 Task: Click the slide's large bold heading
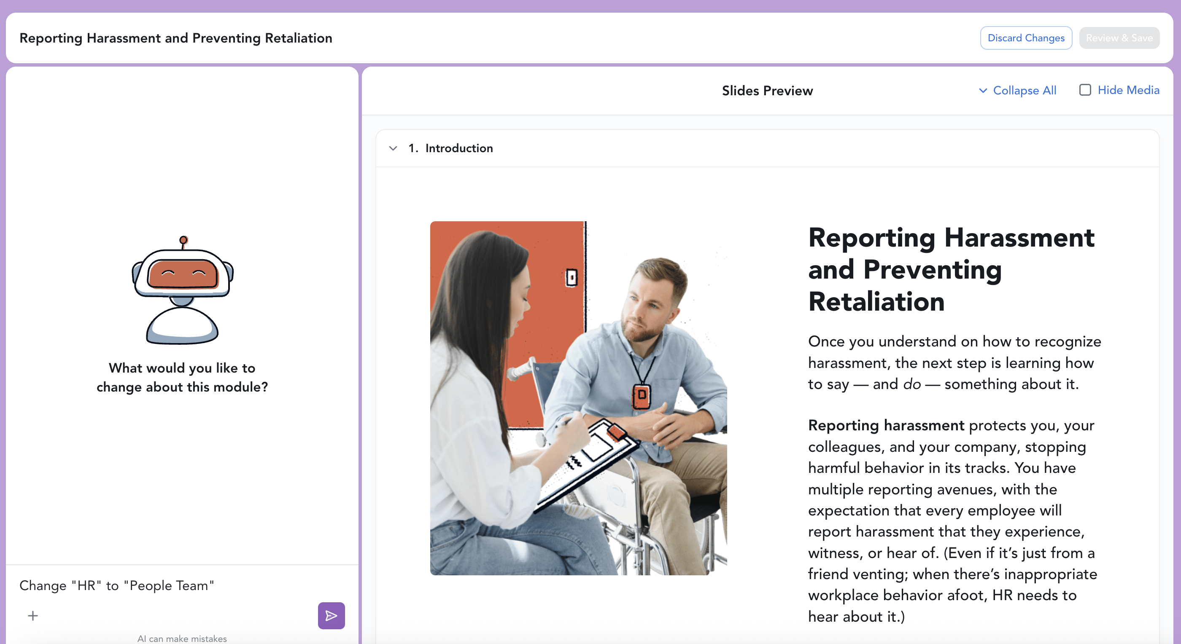click(x=951, y=269)
